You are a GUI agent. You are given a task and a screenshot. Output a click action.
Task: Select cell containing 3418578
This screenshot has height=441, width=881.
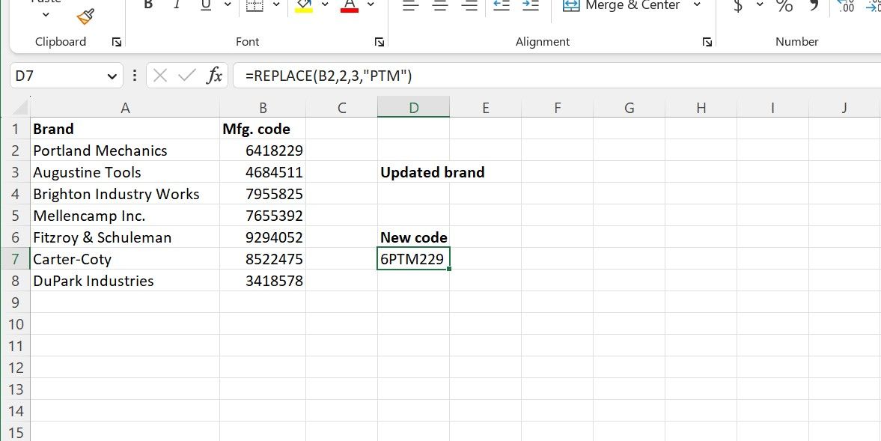pos(263,281)
